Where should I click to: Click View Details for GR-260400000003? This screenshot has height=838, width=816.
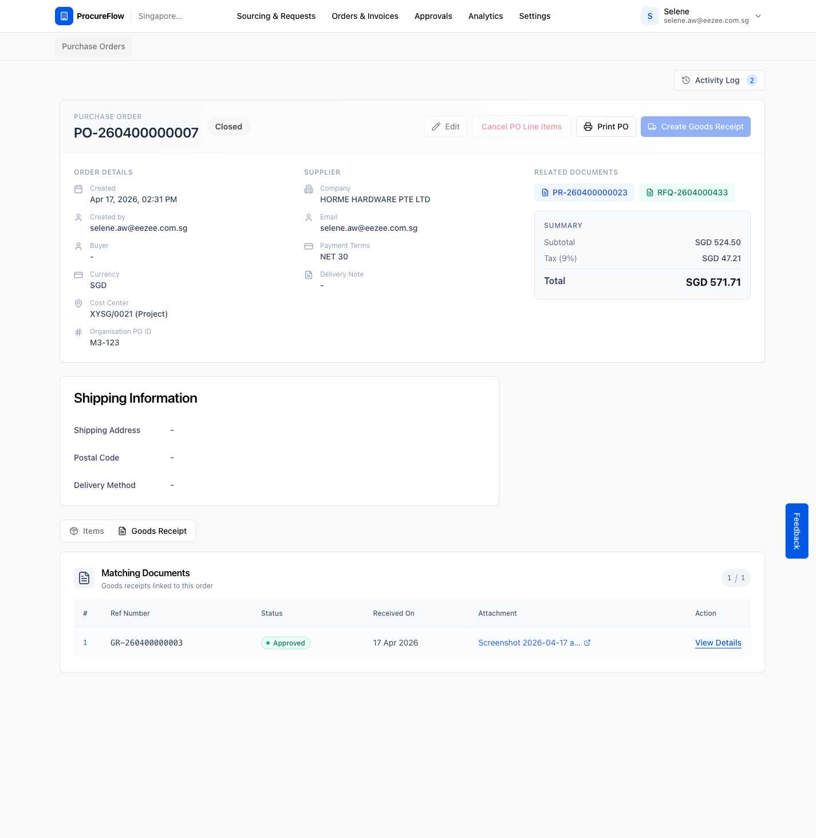pos(718,643)
